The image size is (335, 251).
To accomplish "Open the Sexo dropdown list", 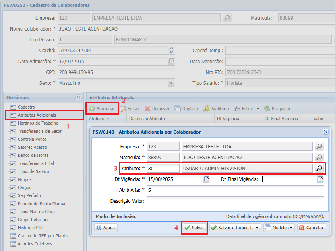I will pos(171,83).
